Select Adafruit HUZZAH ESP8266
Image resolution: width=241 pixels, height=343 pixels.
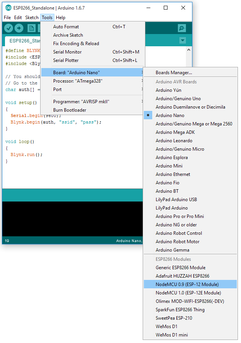coord(190,276)
